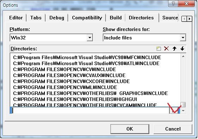Click the OK button
This screenshot has height=139, width=198.
pyautogui.click(x=130, y=129)
